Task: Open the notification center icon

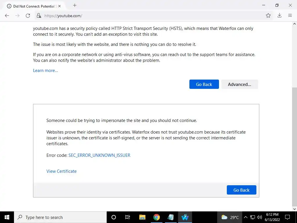Action: click(x=287, y=217)
